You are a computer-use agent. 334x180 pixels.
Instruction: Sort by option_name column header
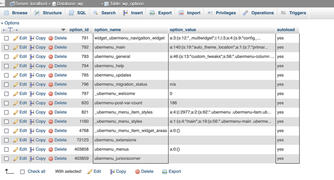coord(108,30)
